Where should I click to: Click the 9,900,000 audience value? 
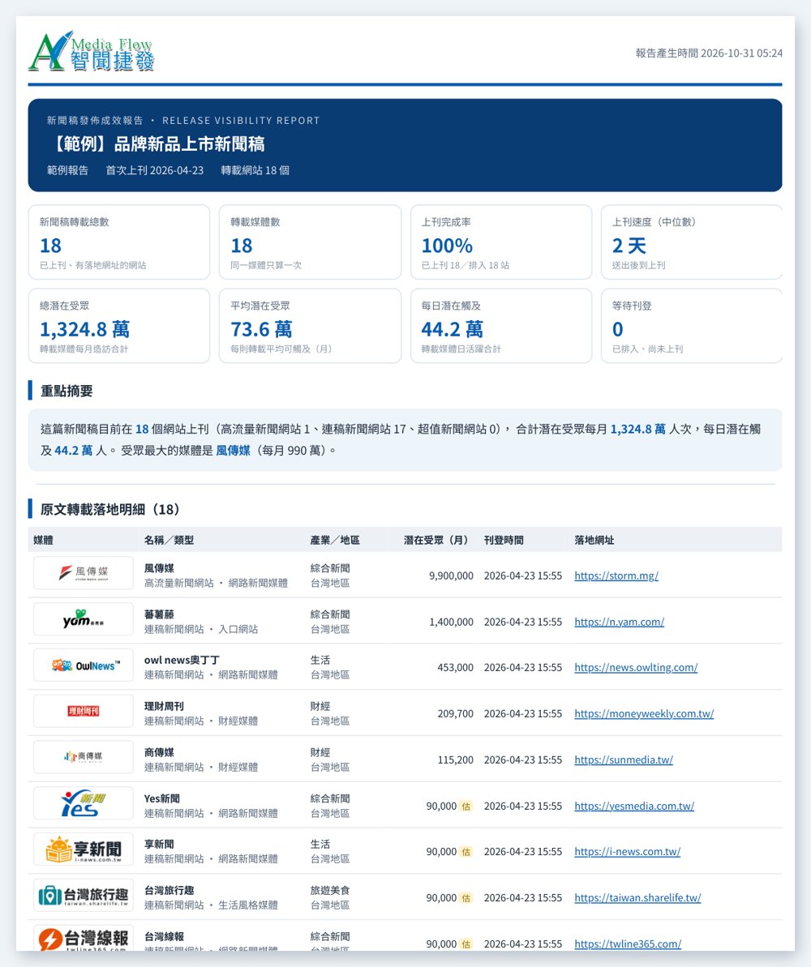tap(451, 575)
